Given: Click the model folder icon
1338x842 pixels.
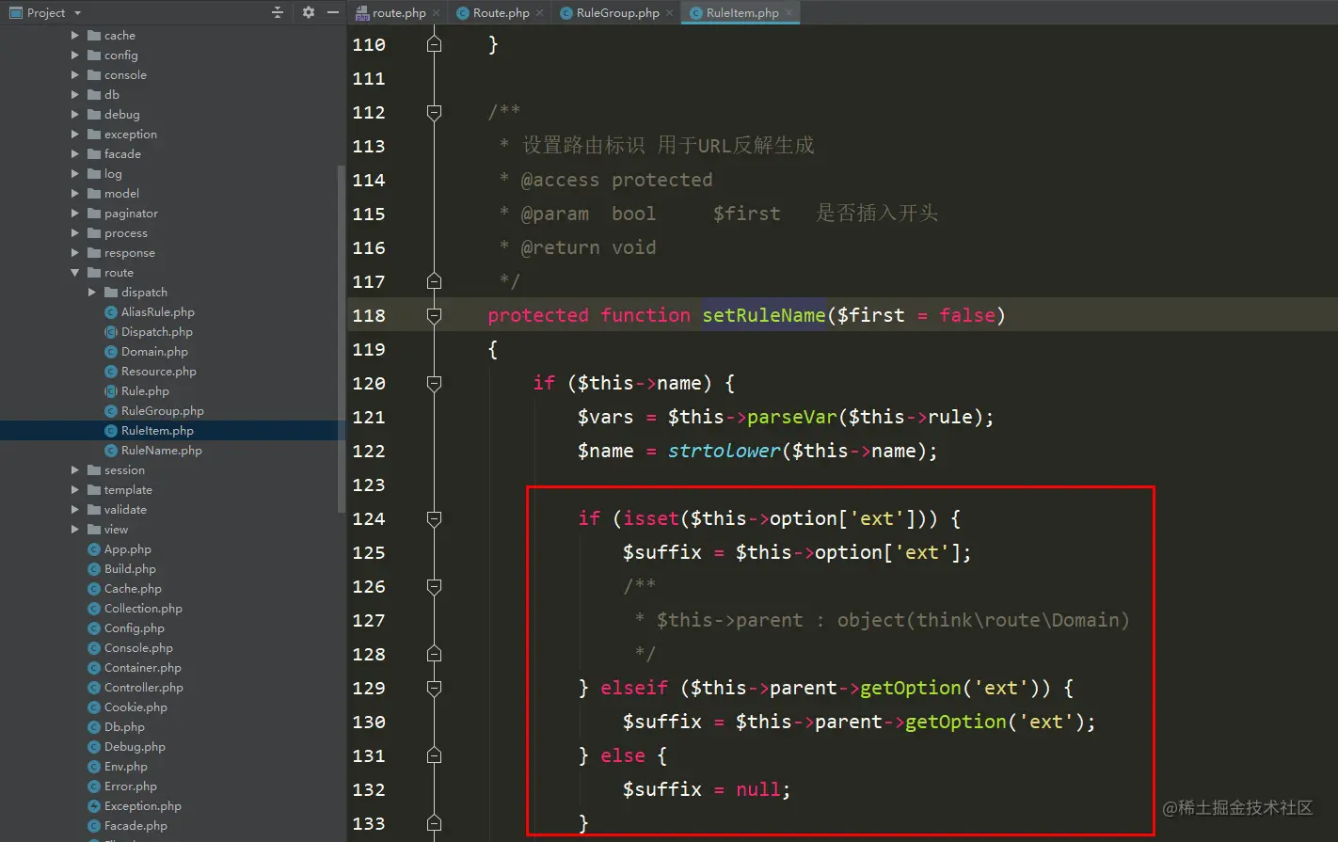Looking at the screenshot, I should (x=94, y=194).
